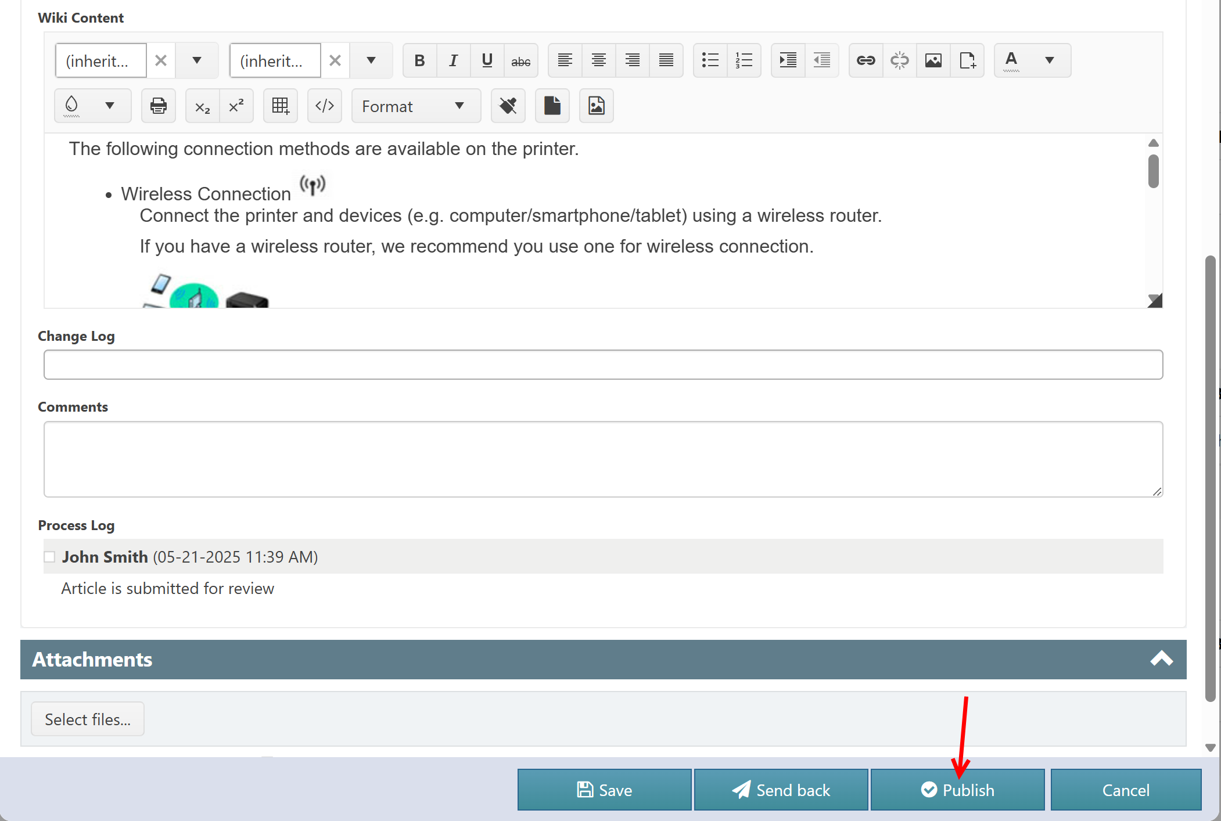Apply italic formatting
Viewport: 1221px width, 821px height.
tap(453, 60)
